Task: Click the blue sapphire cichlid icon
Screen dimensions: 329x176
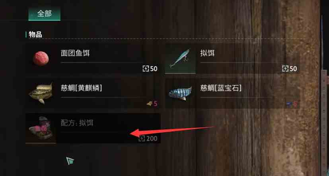Action: click(181, 94)
